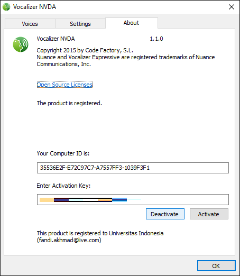240x276 pixels.
Task: Click the Copyright 2015 Code Factory text
Action: (85, 50)
